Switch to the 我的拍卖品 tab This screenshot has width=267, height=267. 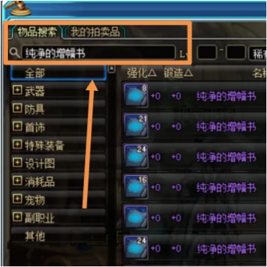(x=95, y=32)
